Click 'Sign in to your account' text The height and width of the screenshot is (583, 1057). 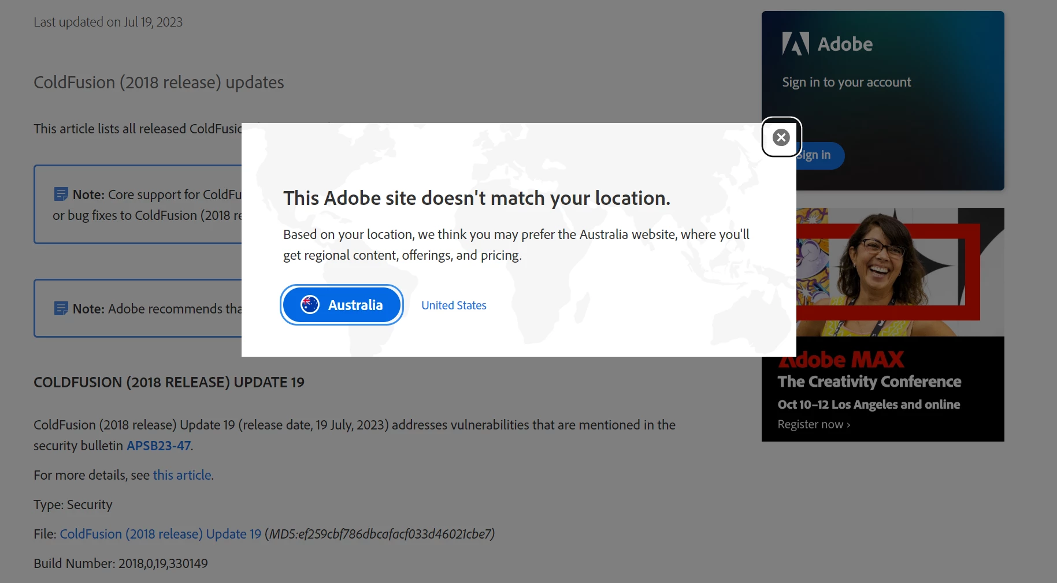coord(846,82)
